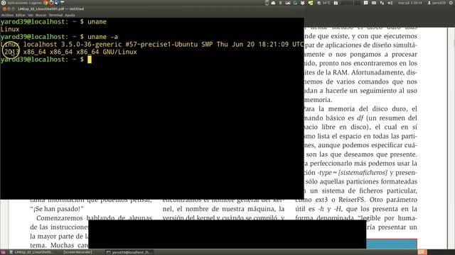This screenshot has height=255, width=455.
Task: Launch Chrome from the top panel
Action: click(x=45, y=3)
